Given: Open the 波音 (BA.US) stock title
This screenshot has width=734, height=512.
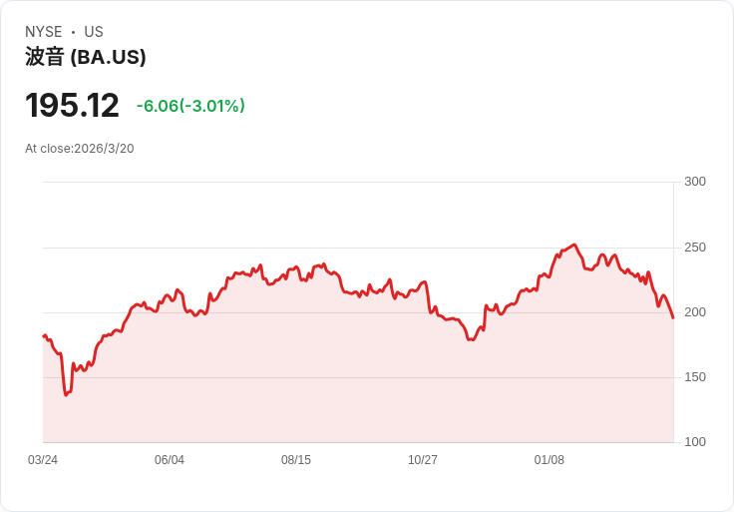Looking at the screenshot, I should tap(86, 57).
